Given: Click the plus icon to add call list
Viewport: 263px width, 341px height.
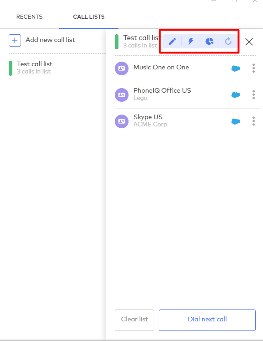Looking at the screenshot, I should pyautogui.click(x=15, y=41).
